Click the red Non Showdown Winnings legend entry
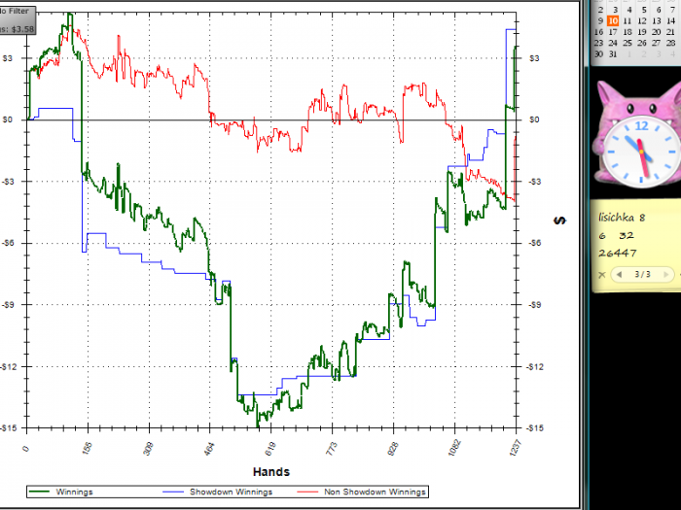This screenshot has height=510, width=681. 361,492
